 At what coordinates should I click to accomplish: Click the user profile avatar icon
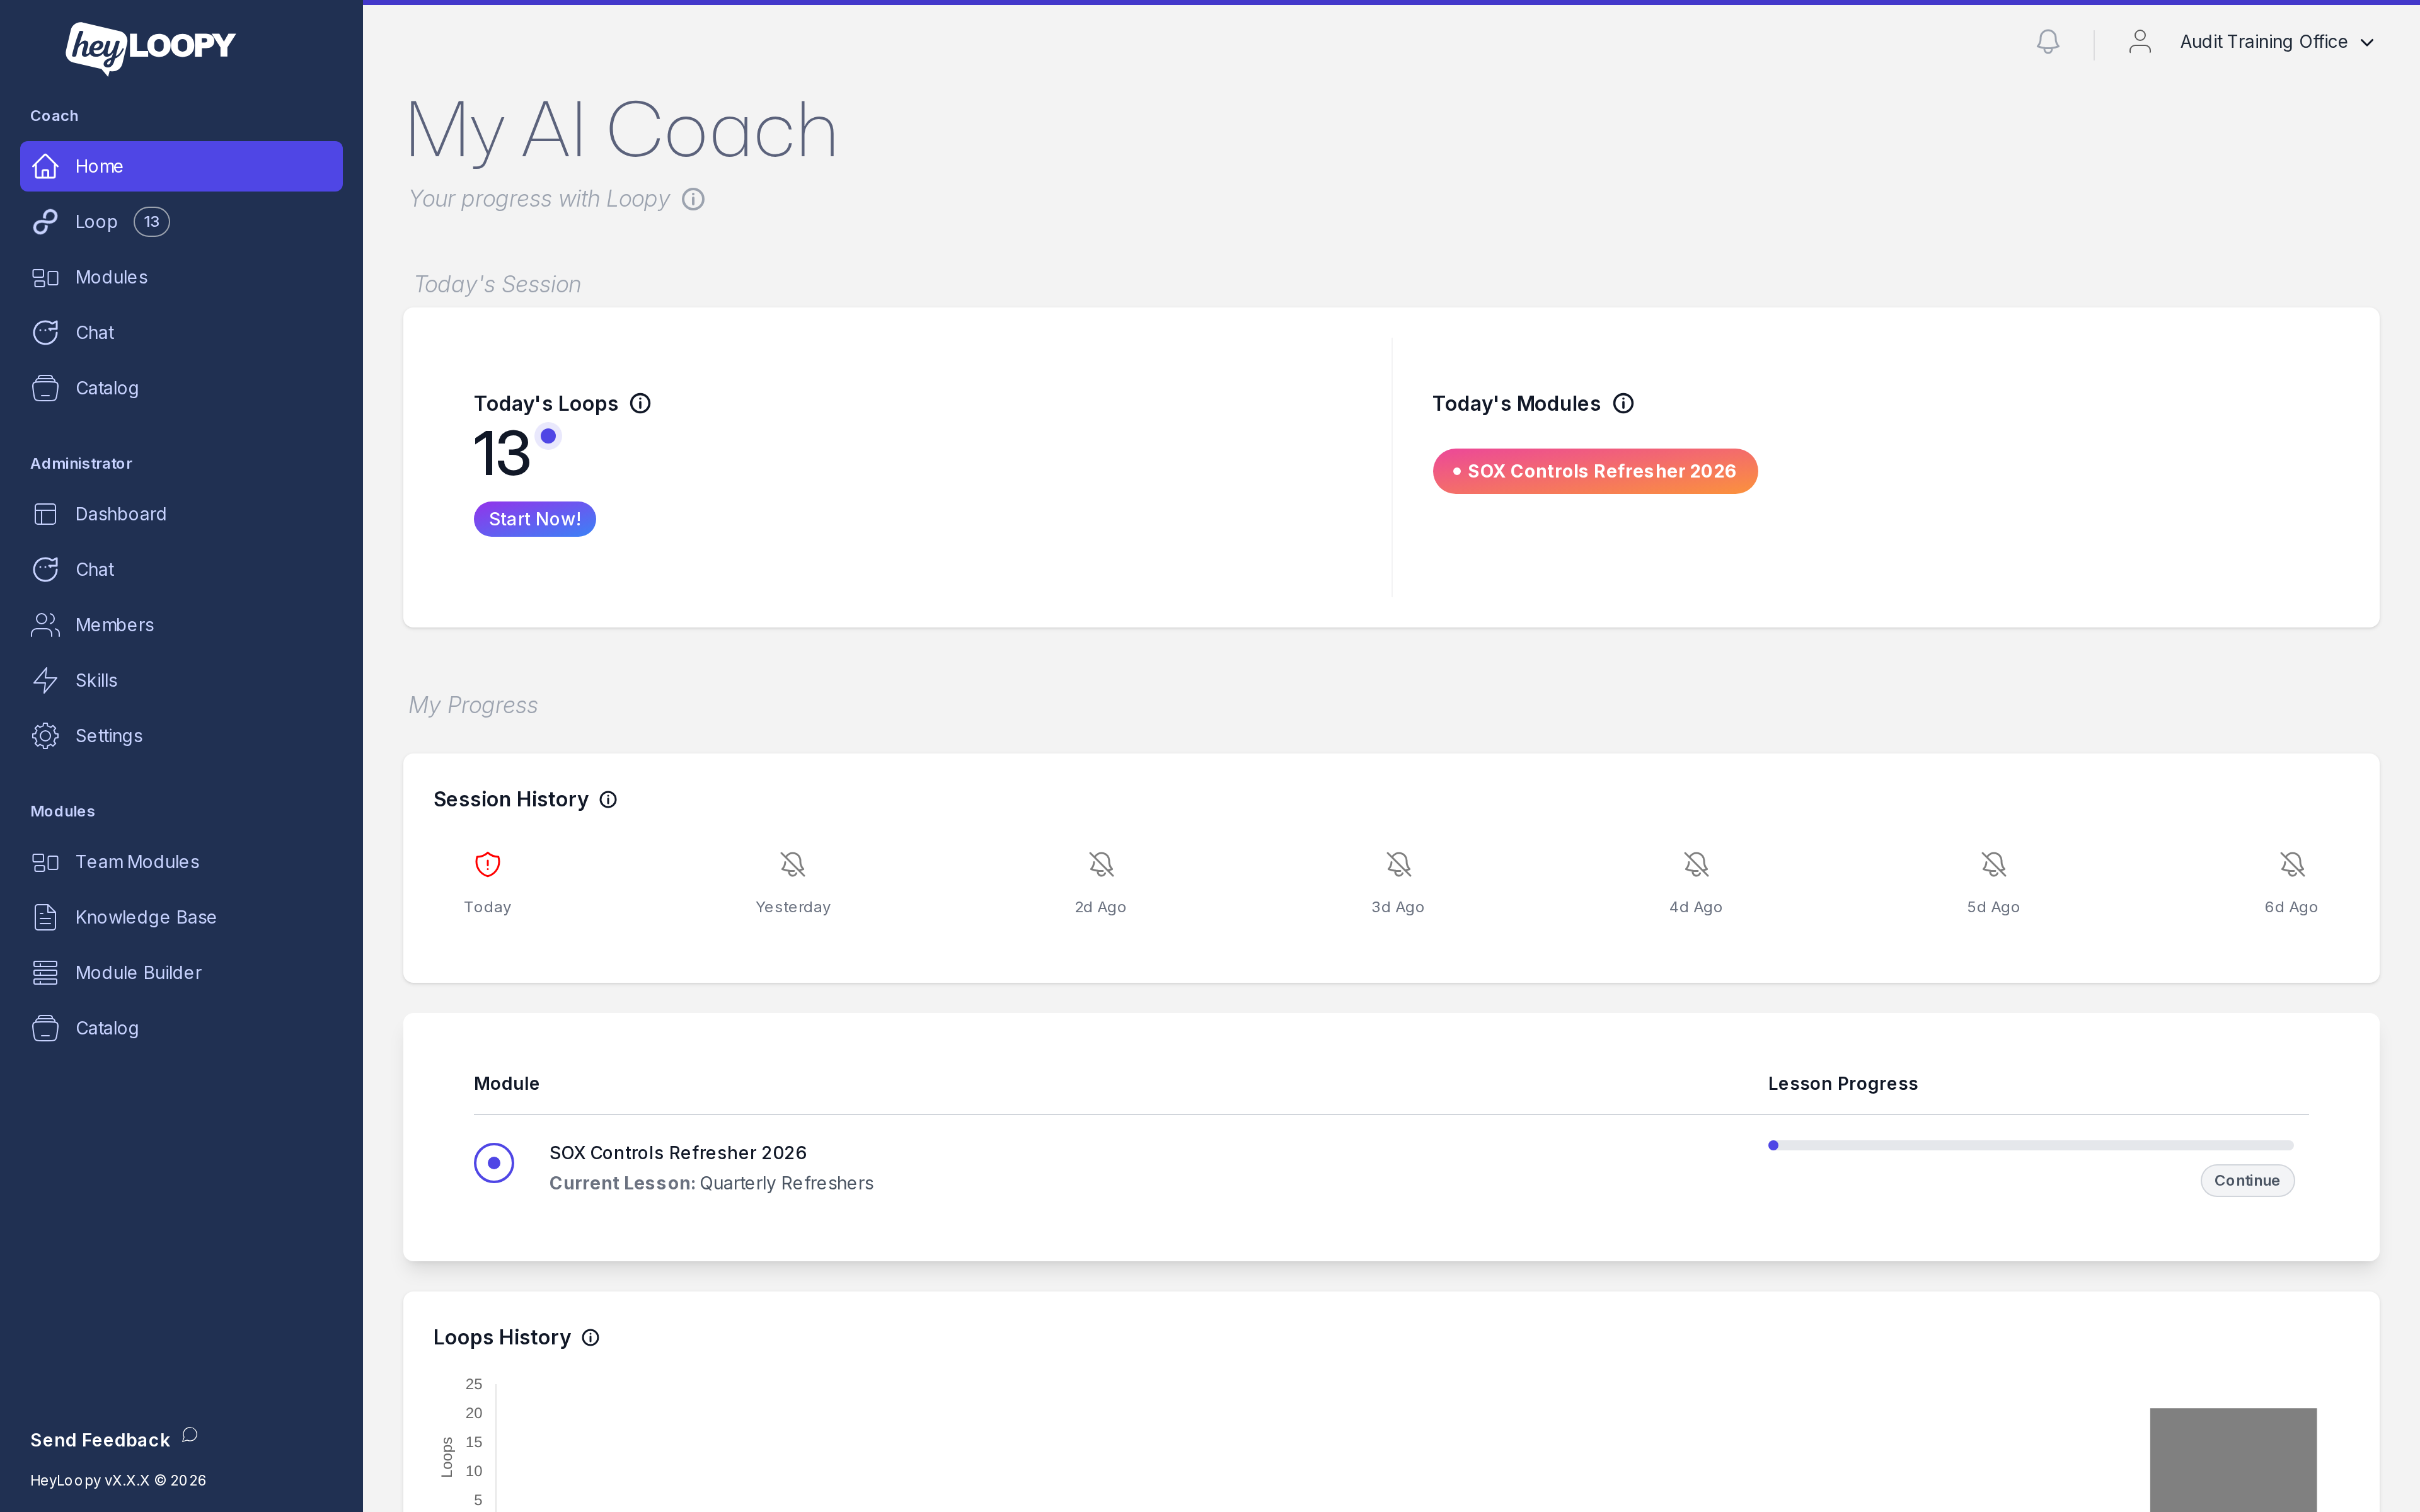(2140, 42)
